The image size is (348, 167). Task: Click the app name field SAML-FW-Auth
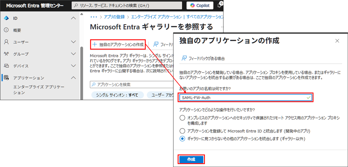click(x=245, y=97)
